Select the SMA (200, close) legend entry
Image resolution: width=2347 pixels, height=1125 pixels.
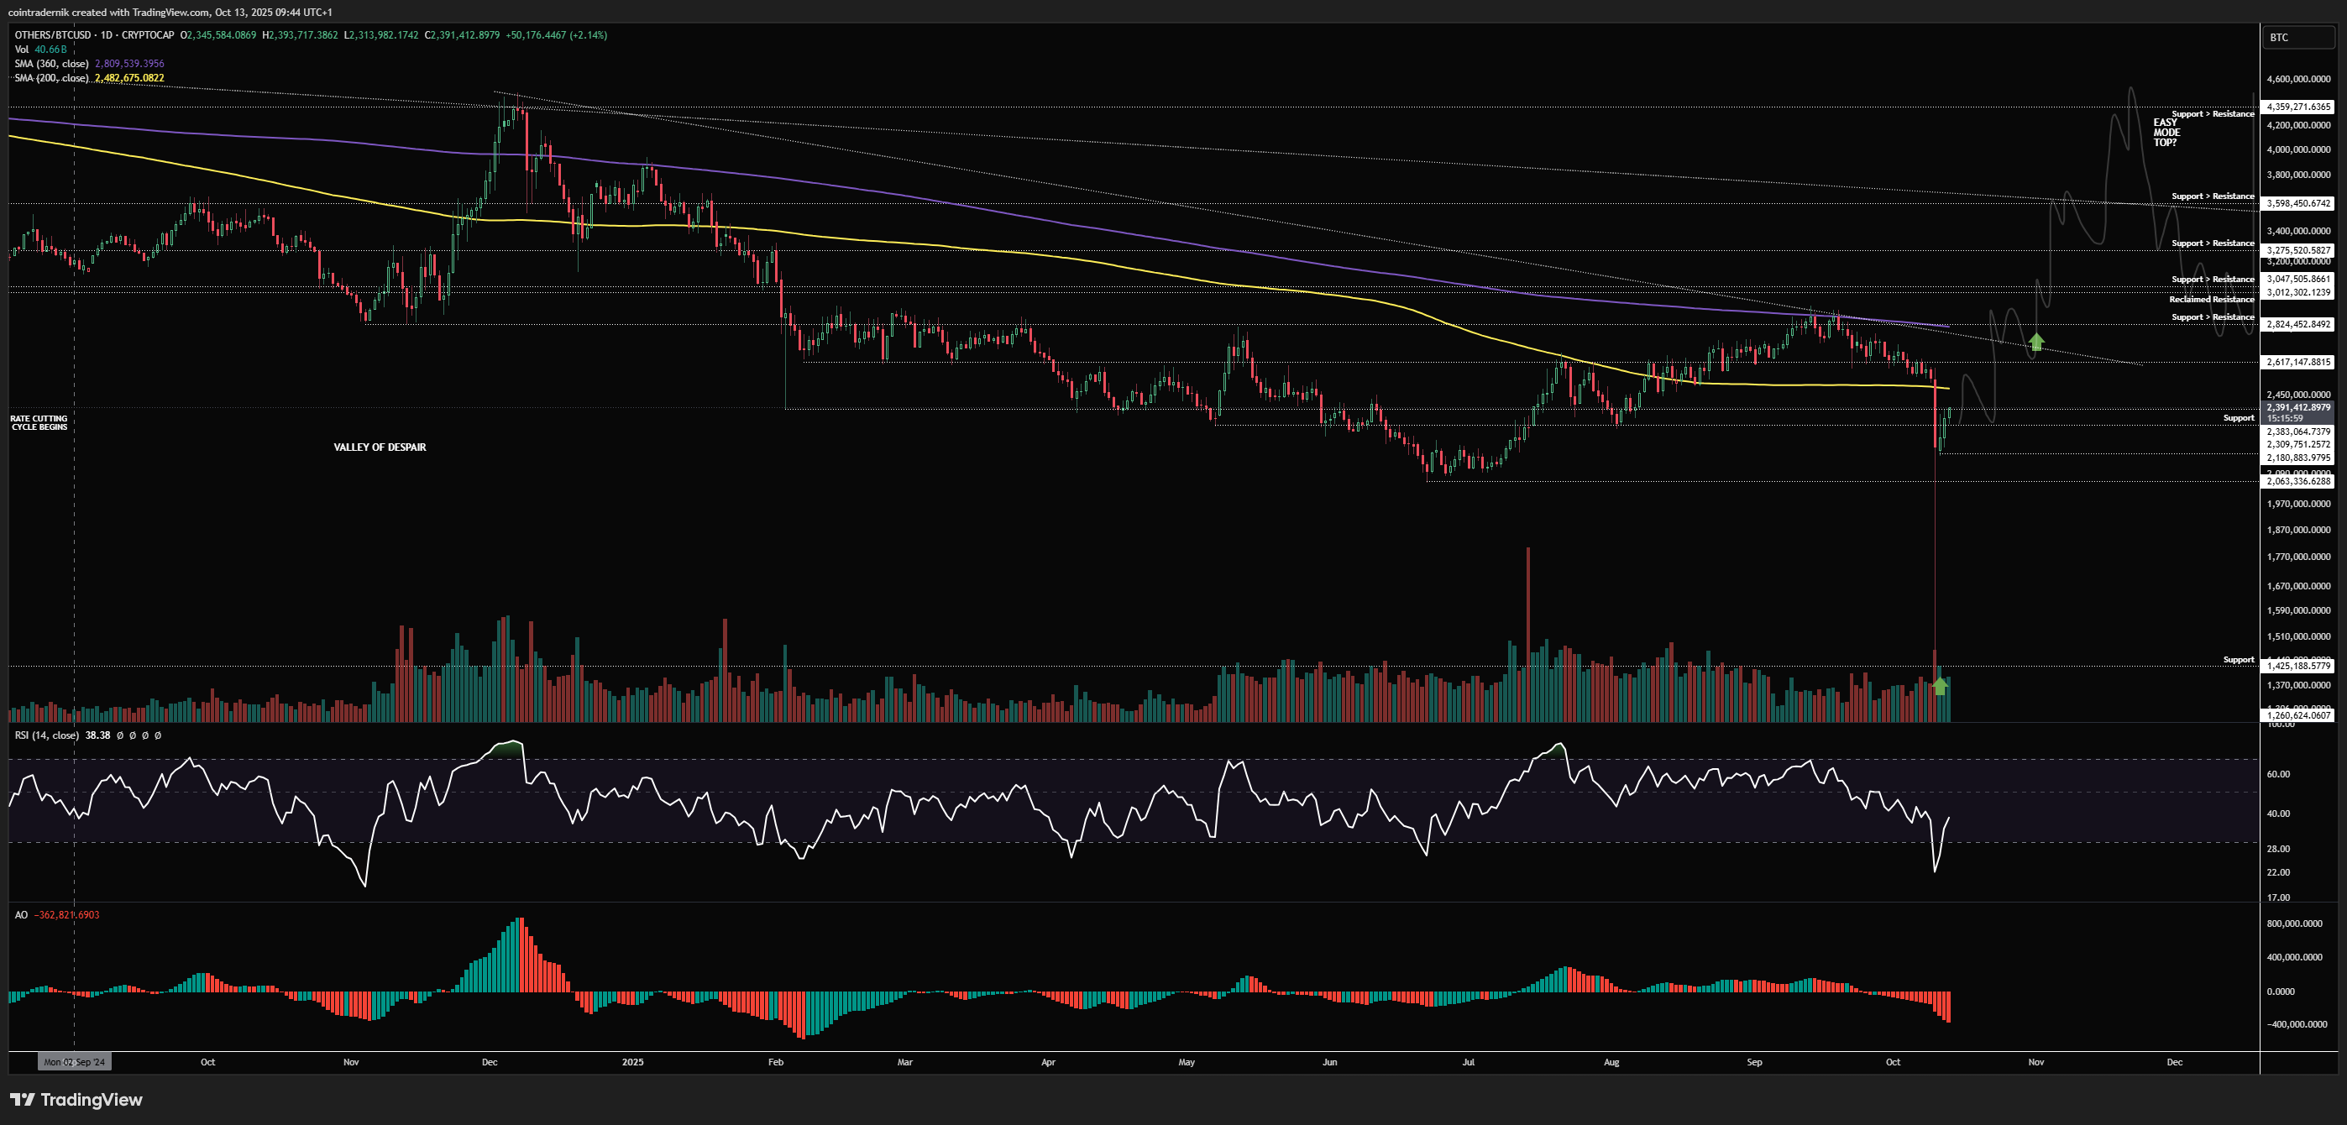pyautogui.click(x=51, y=78)
